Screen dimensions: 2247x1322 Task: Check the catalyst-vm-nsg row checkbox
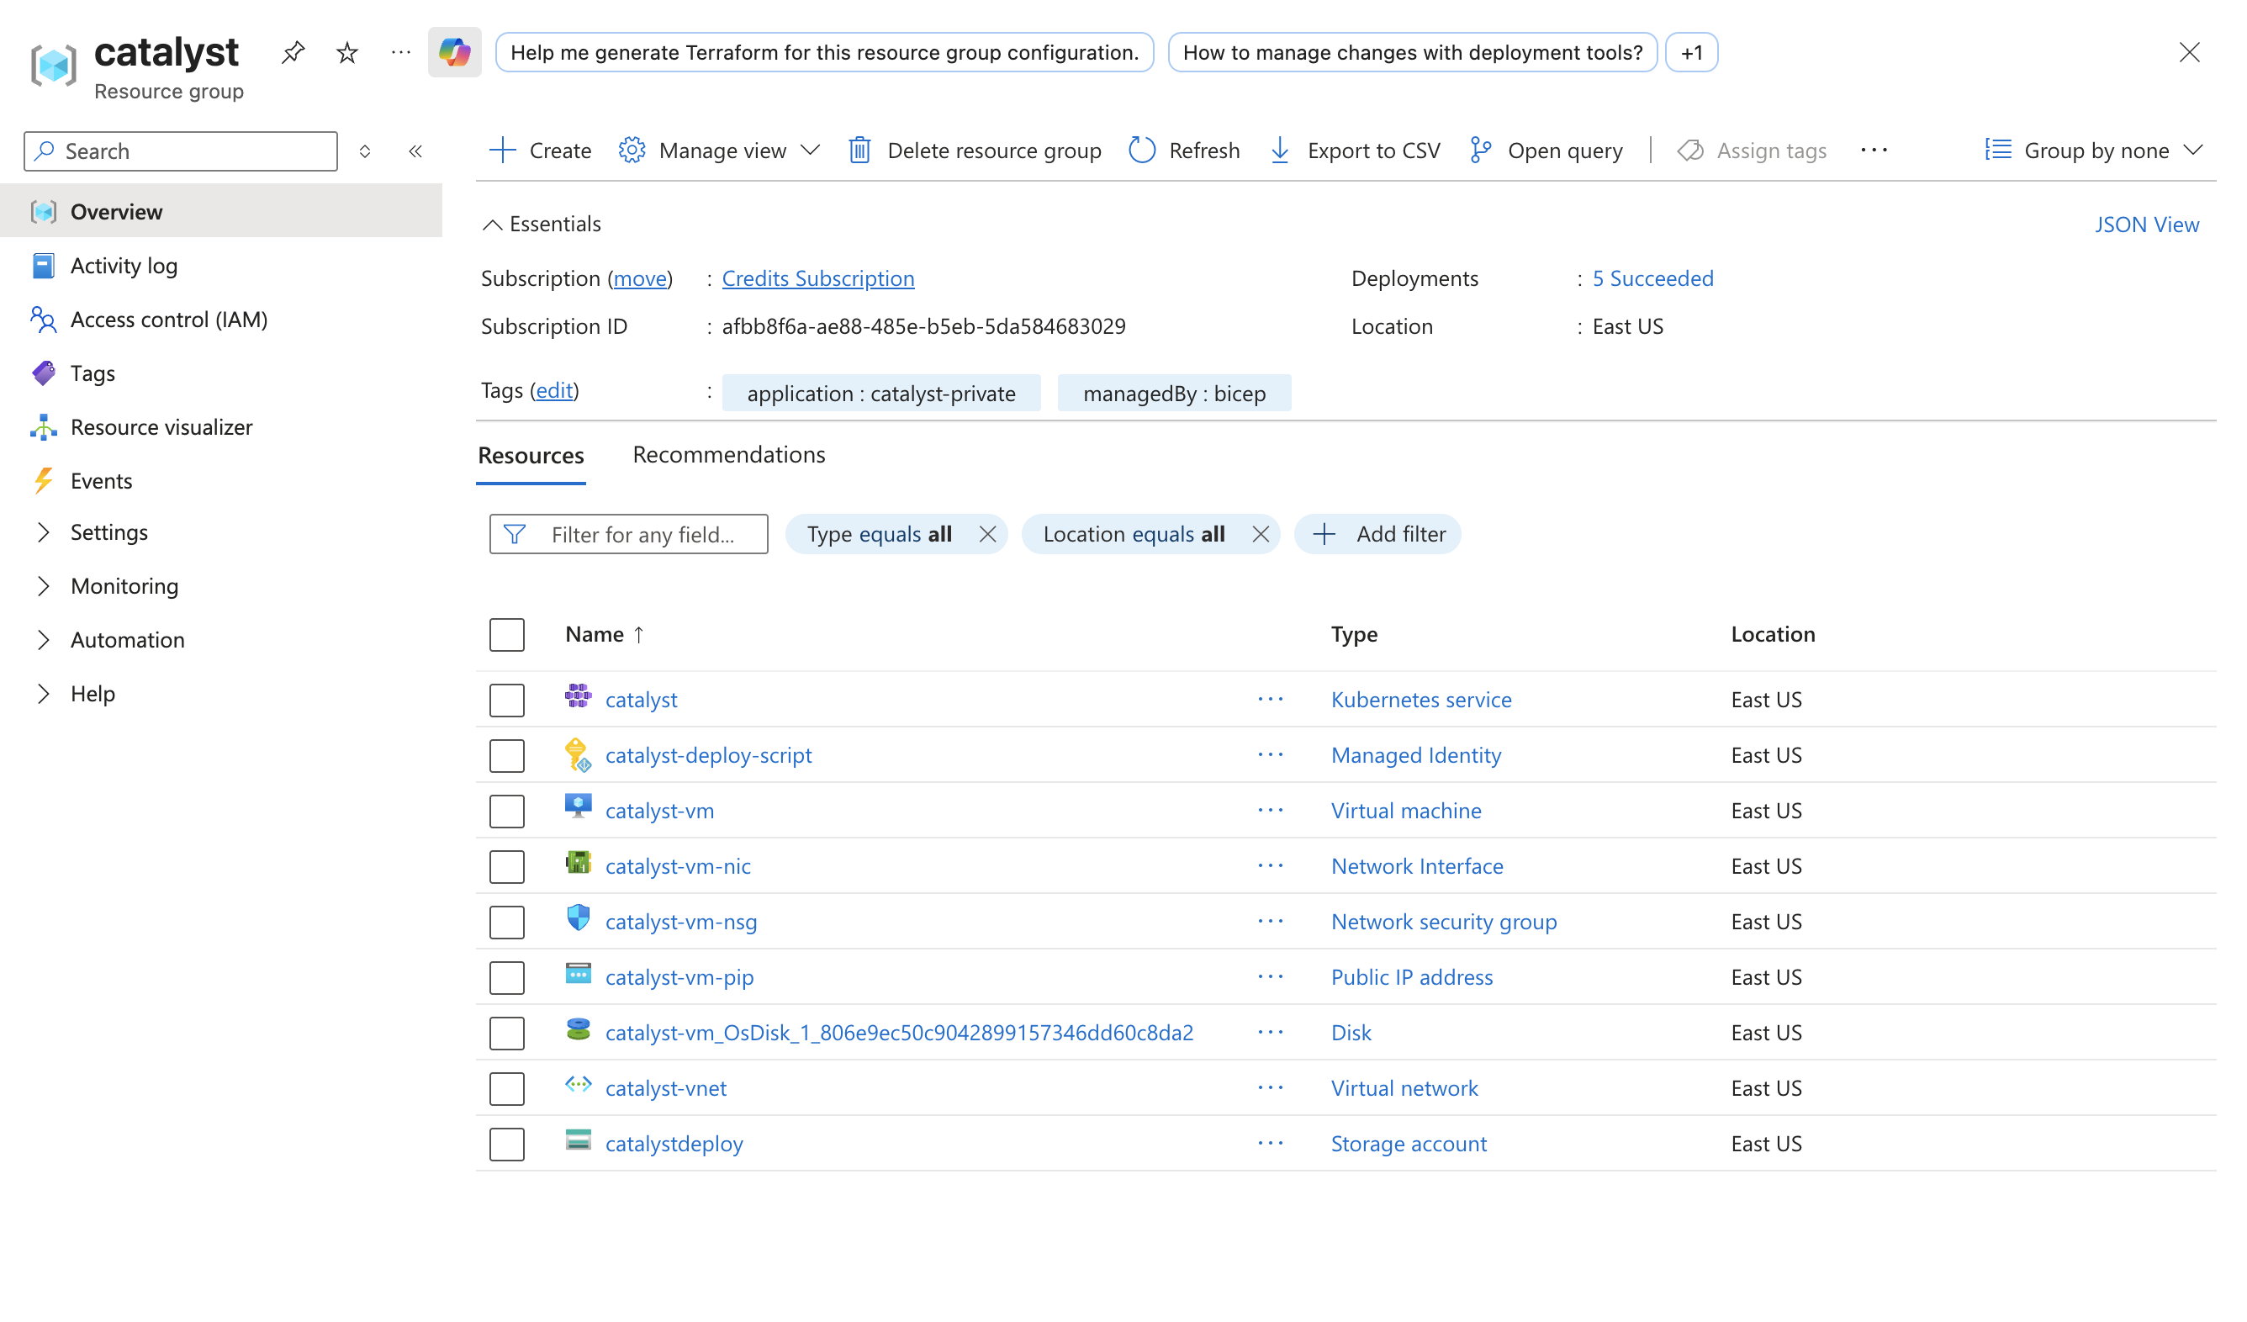pyautogui.click(x=506, y=923)
